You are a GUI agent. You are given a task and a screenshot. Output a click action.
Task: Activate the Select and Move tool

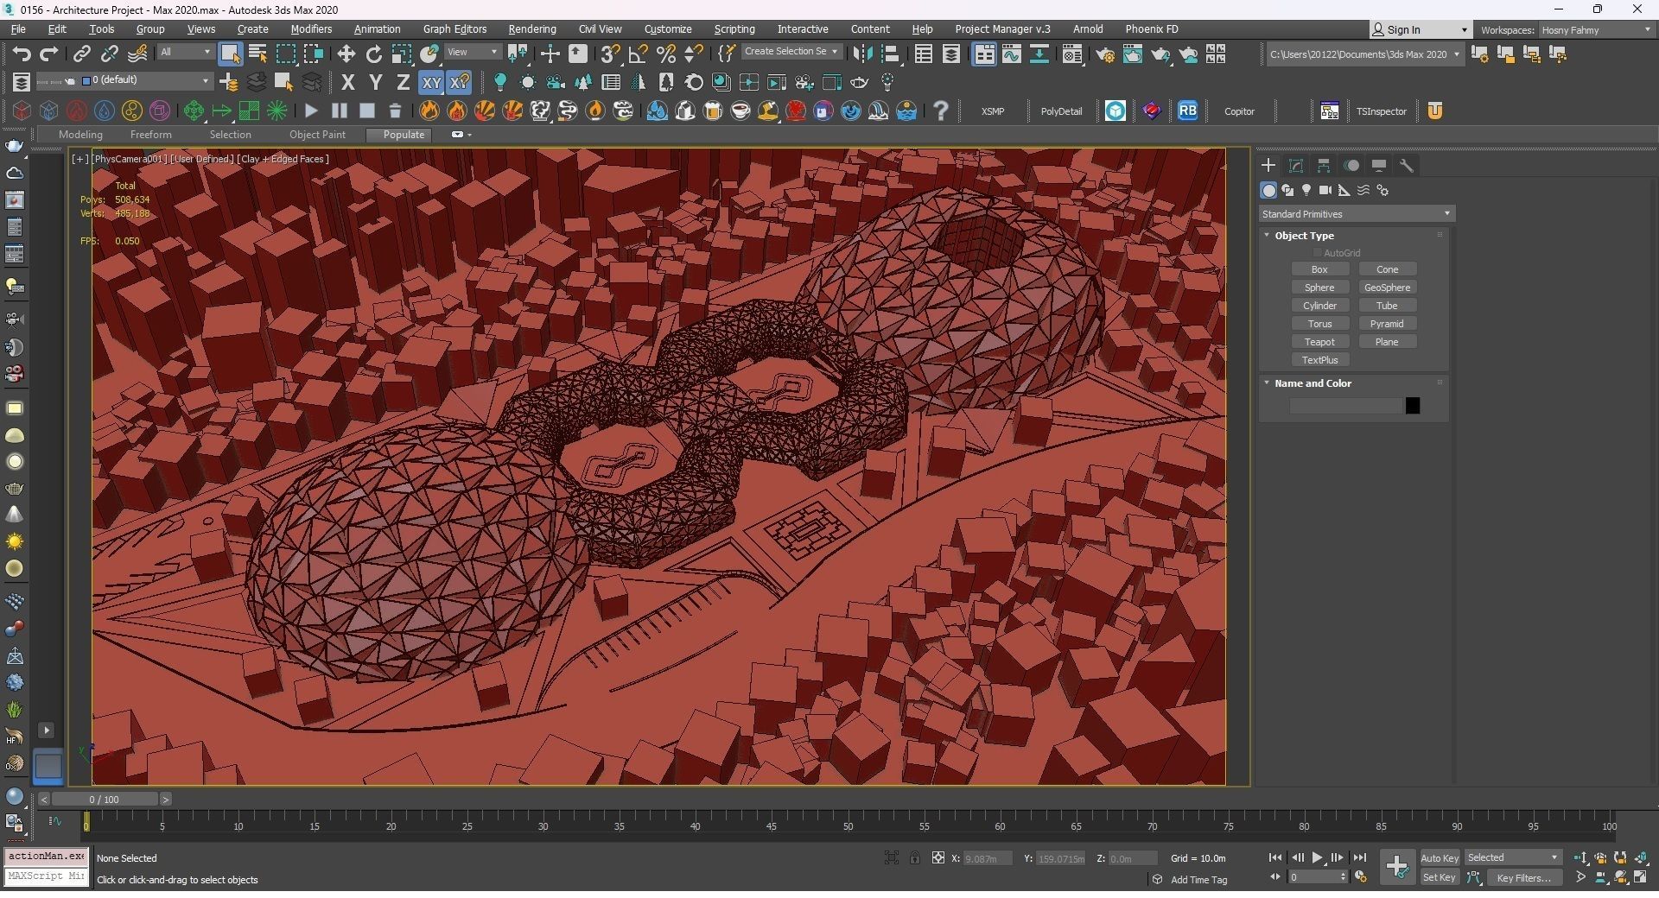346,54
